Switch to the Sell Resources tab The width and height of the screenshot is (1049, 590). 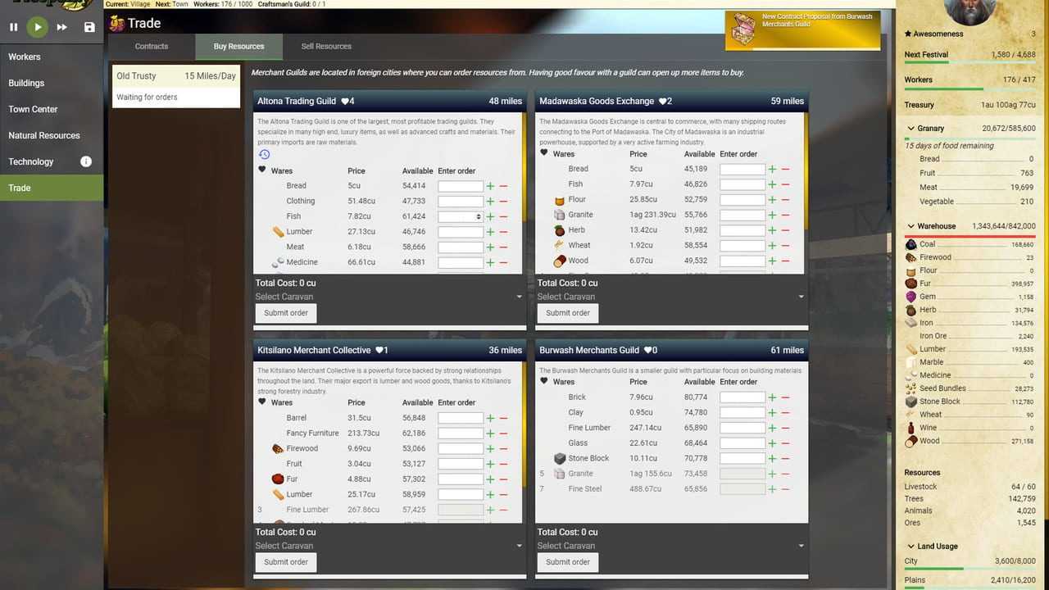tap(326, 47)
